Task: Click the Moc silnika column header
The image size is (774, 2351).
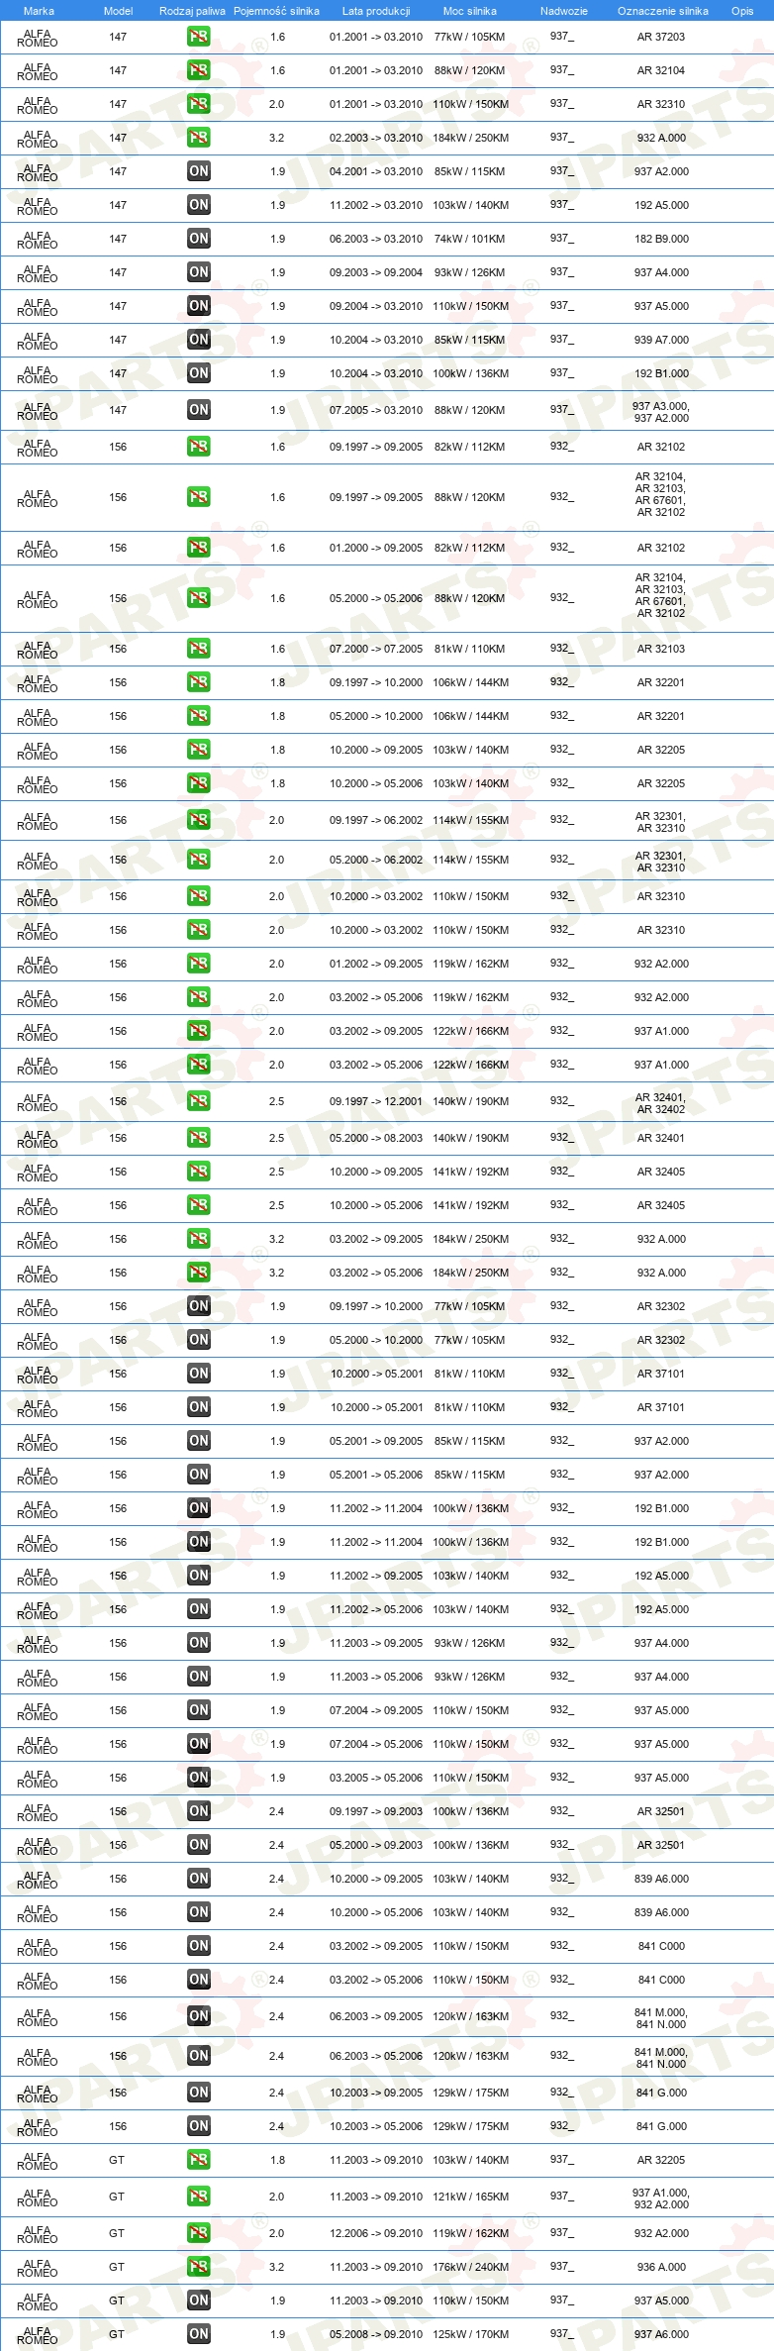Action: click(470, 11)
